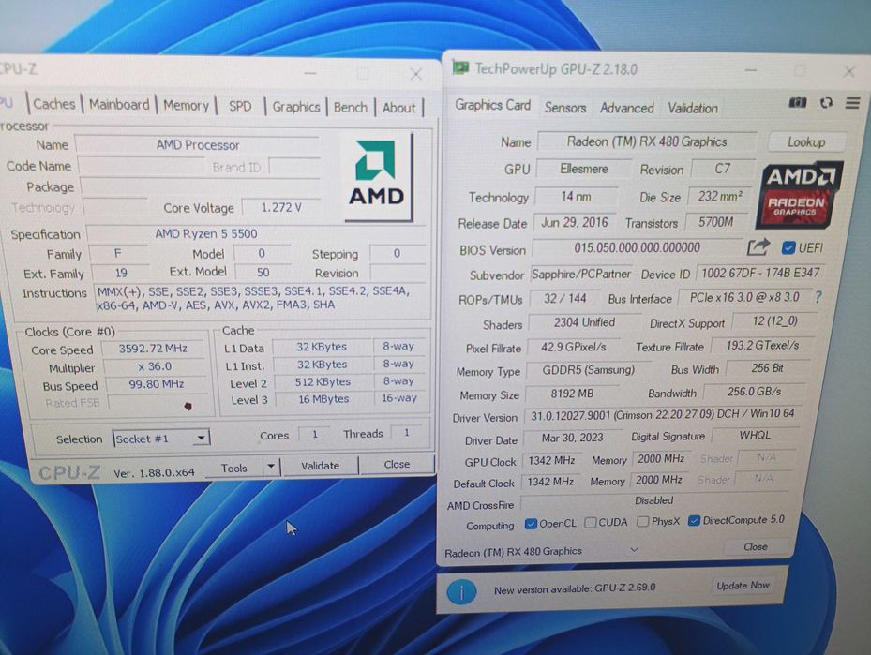Click the Multiplier value x 36.0
The image size is (871, 655).
(x=155, y=366)
